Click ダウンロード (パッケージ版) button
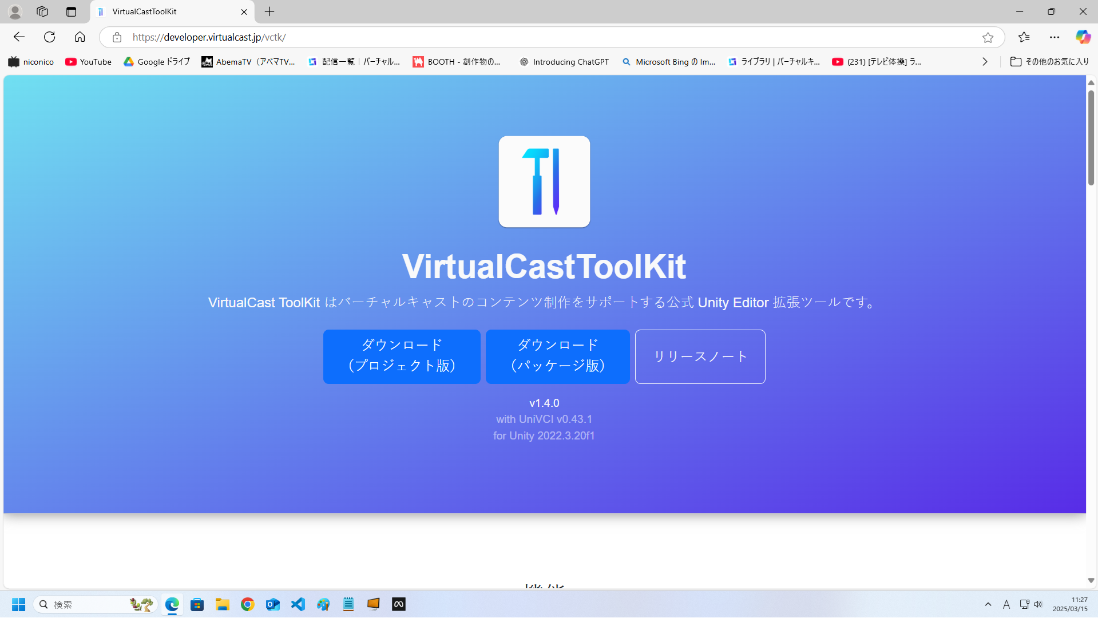1098x618 pixels. [x=558, y=356]
